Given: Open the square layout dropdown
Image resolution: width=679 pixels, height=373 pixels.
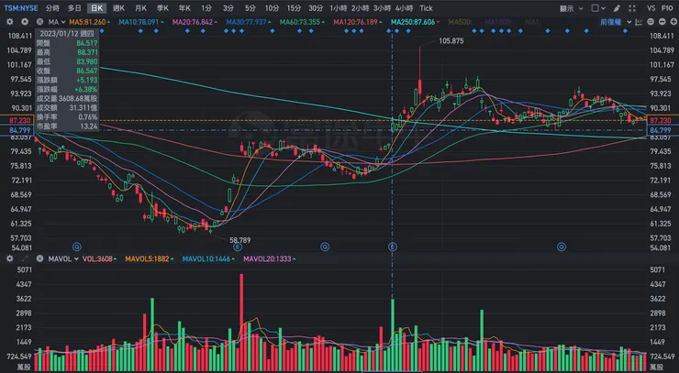Looking at the screenshot, I should pos(598,8).
